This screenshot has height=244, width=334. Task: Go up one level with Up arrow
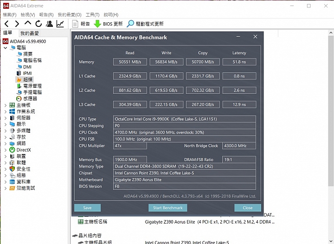tap(28, 23)
